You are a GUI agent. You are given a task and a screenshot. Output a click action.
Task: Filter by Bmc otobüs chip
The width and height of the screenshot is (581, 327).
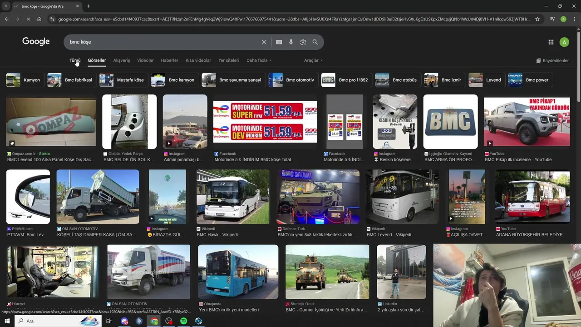[398, 80]
